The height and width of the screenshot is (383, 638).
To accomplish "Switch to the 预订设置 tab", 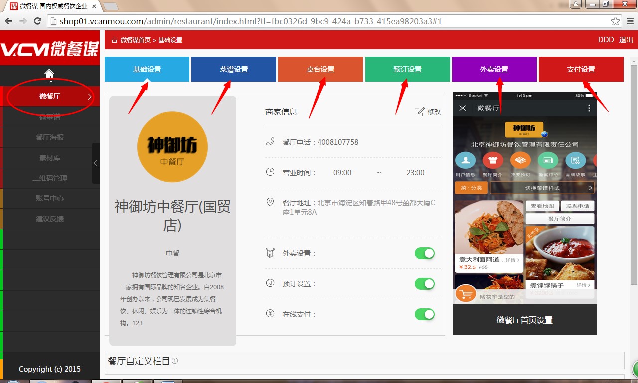I will click(408, 69).
